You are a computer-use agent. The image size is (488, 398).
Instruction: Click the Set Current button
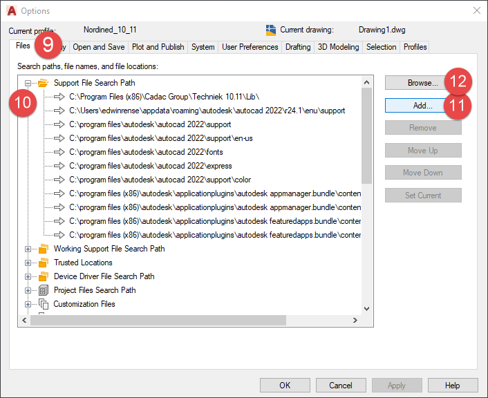[423, 196]
